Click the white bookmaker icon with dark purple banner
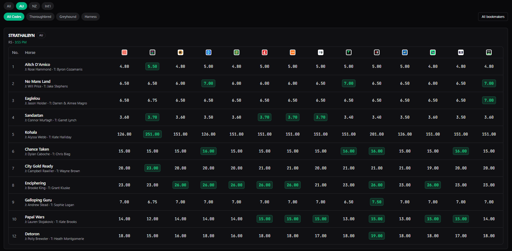The height and width of the screenshot is (251, 512). pyautogui.click(x=461, y=52)
